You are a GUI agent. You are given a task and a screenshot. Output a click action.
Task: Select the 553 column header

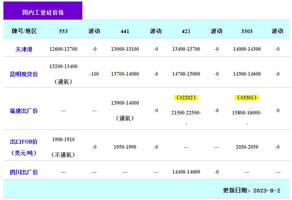coord(63,31)
